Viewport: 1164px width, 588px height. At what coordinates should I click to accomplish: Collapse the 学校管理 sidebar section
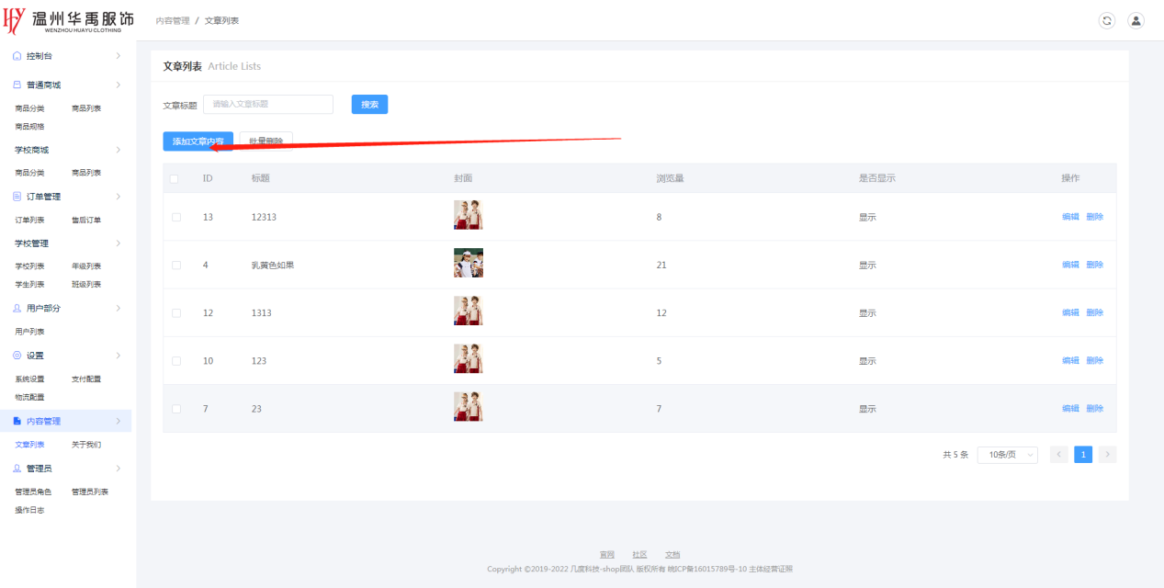click(118, 243)
